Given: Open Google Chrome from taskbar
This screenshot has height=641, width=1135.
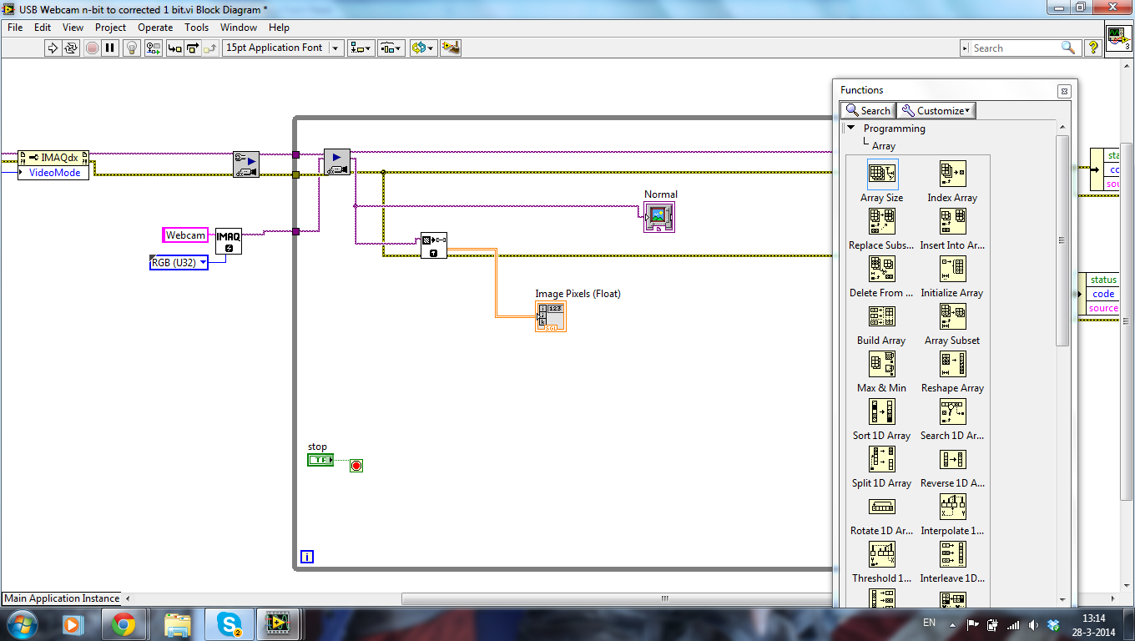Looking at the screenshot, I should (x=124, y=623).
